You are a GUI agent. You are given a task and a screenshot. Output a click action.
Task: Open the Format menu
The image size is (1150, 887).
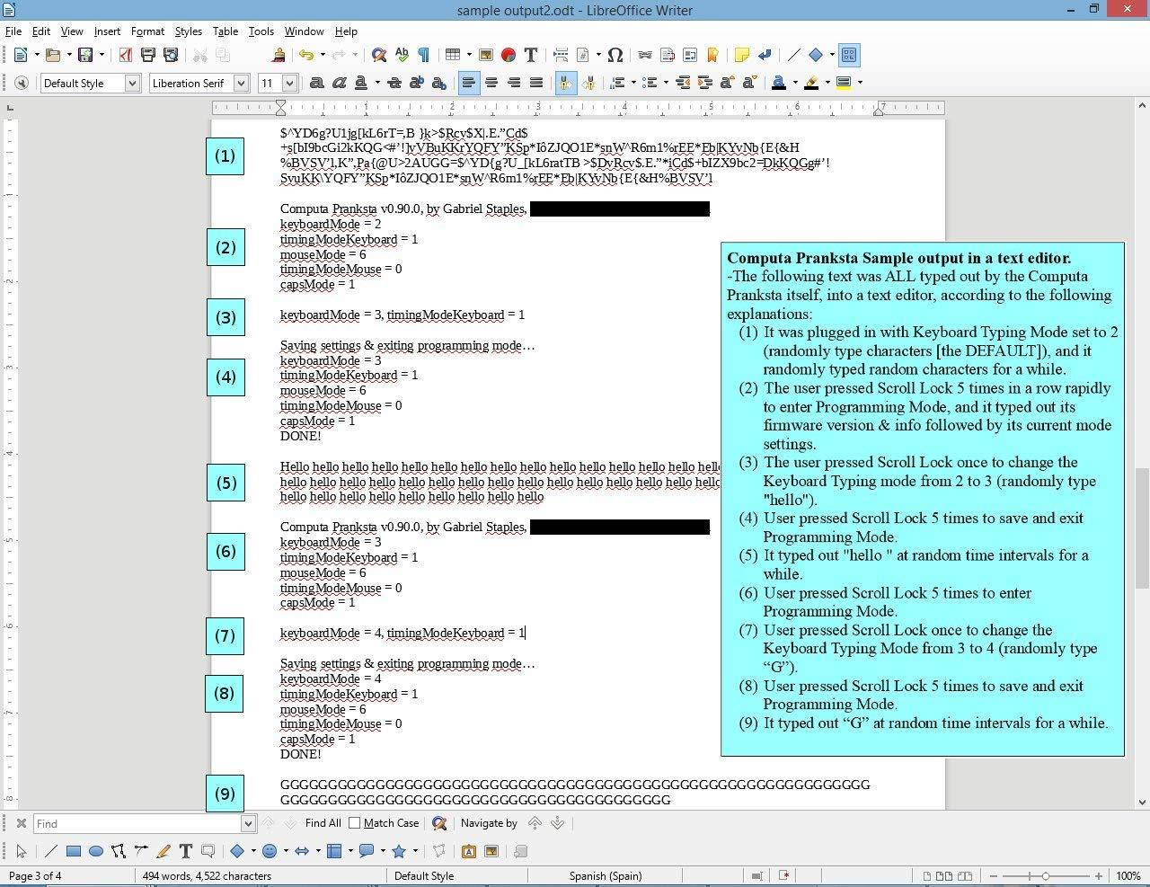coord(147,31)
